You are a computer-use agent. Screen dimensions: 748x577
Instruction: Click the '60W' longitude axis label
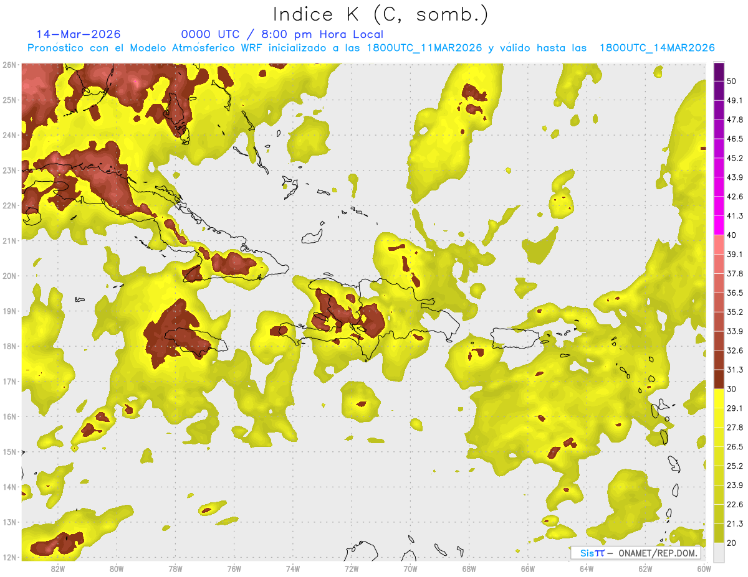coord(704,569)
